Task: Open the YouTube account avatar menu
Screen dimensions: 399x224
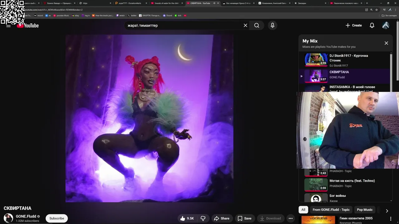Action: [386, 26]
